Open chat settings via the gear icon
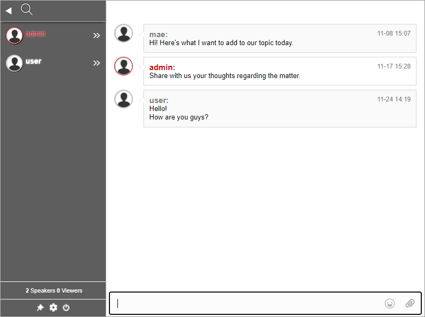Image resolution: width=425 pixels, height=317 pixels. [53, 307]
